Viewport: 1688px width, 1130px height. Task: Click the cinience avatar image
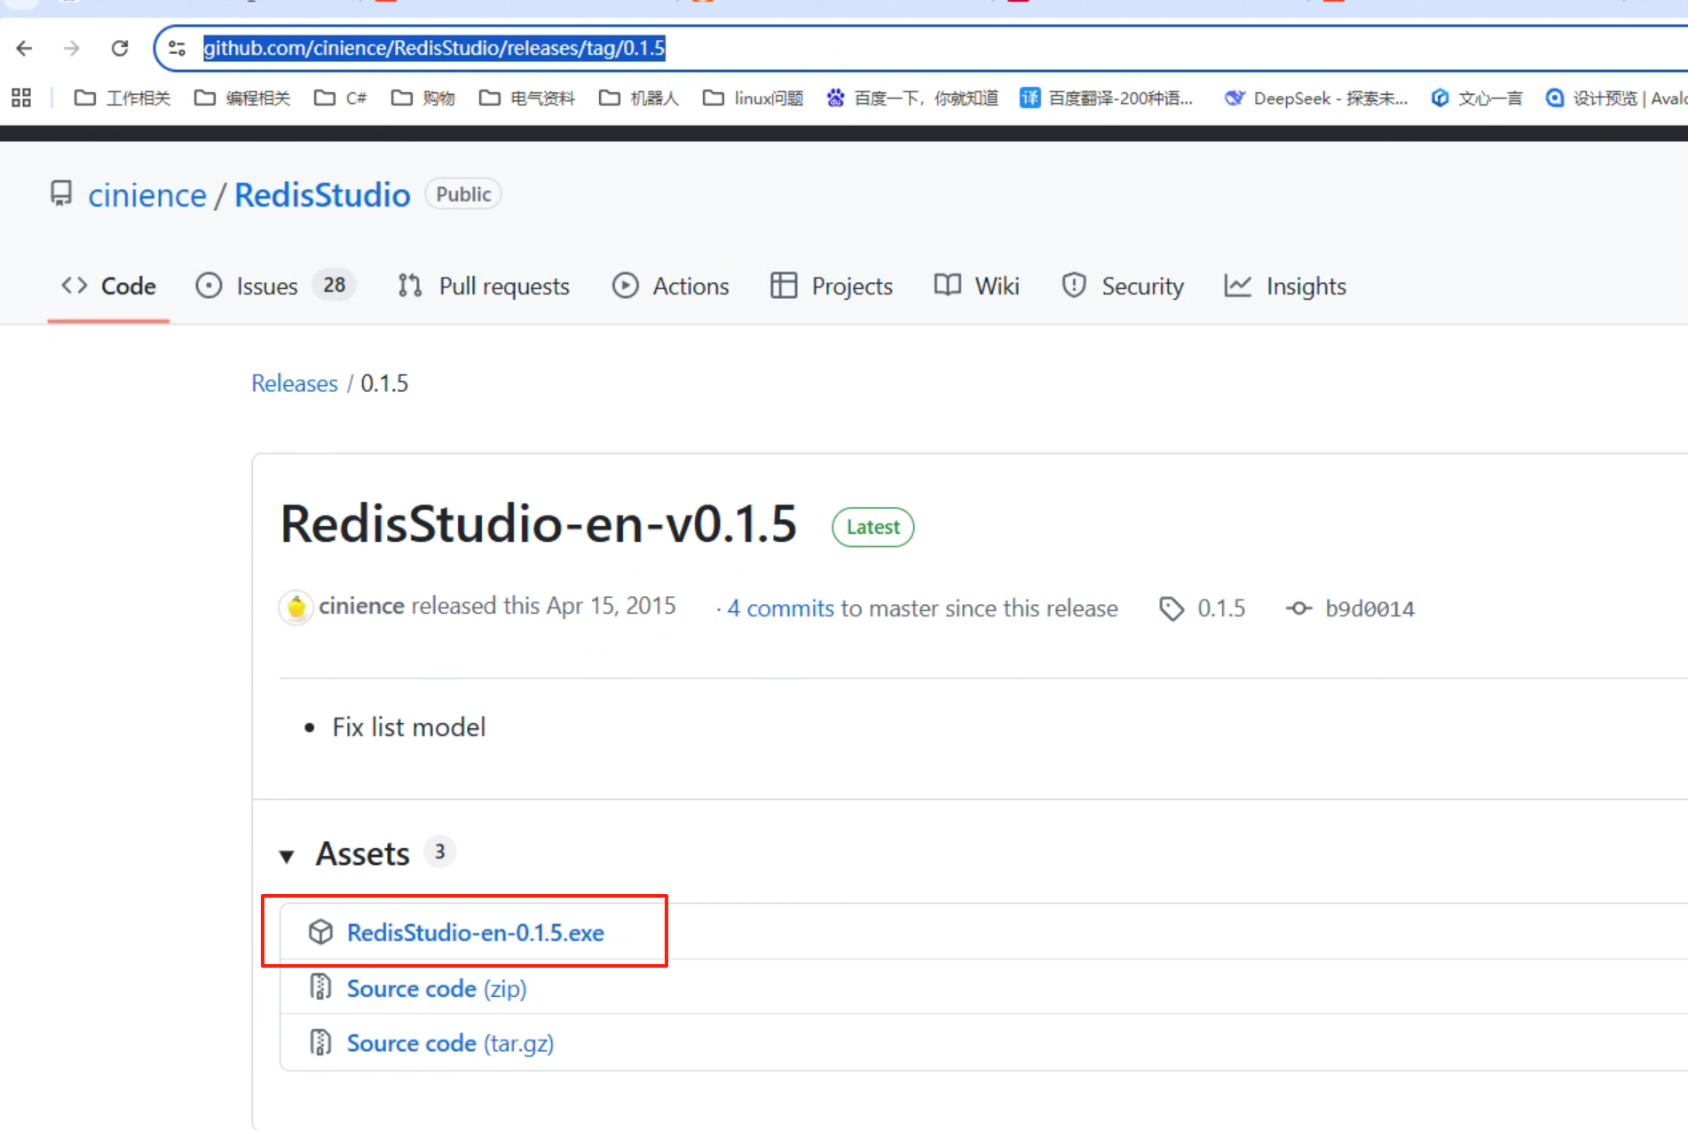click(296, 608)
